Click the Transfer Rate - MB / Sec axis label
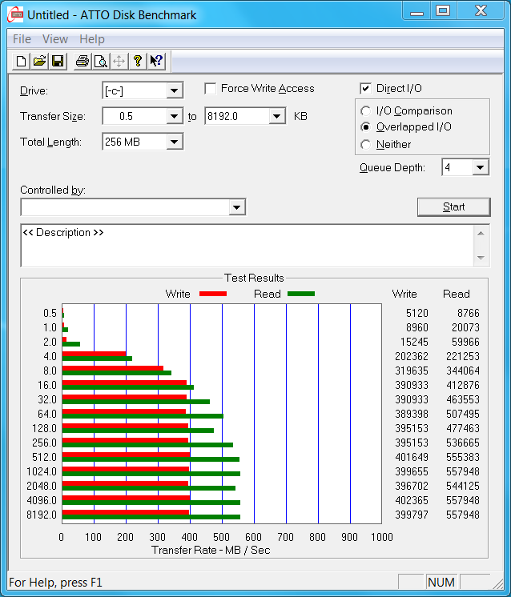 (x=211, y=550)
